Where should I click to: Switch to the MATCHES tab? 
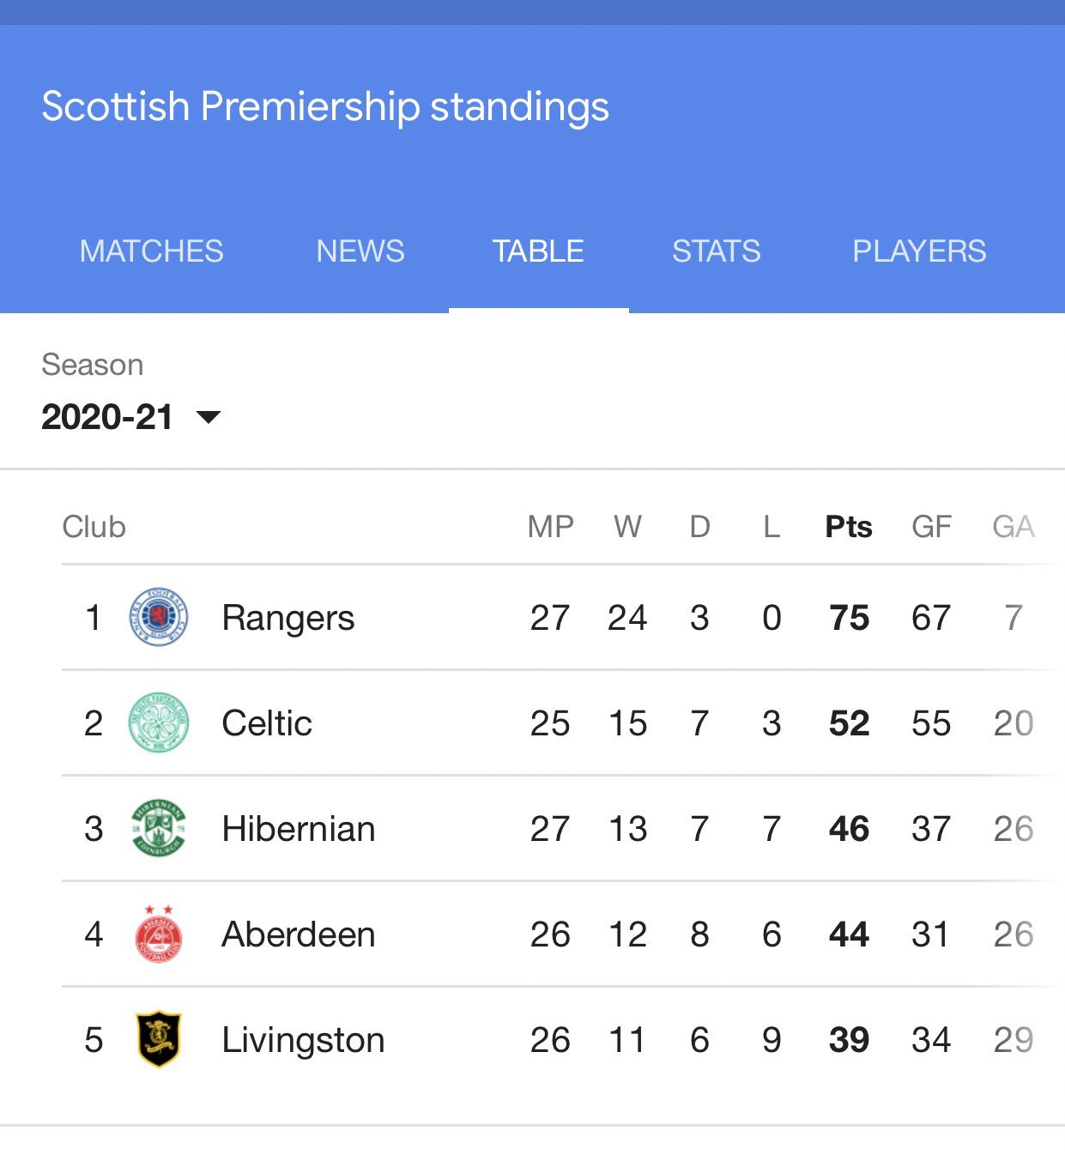[151, 251]
